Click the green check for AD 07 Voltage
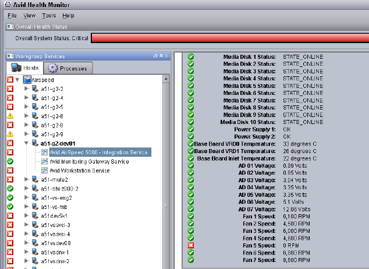The height and width of the screenshot is (269, 369). pos(191,209)
